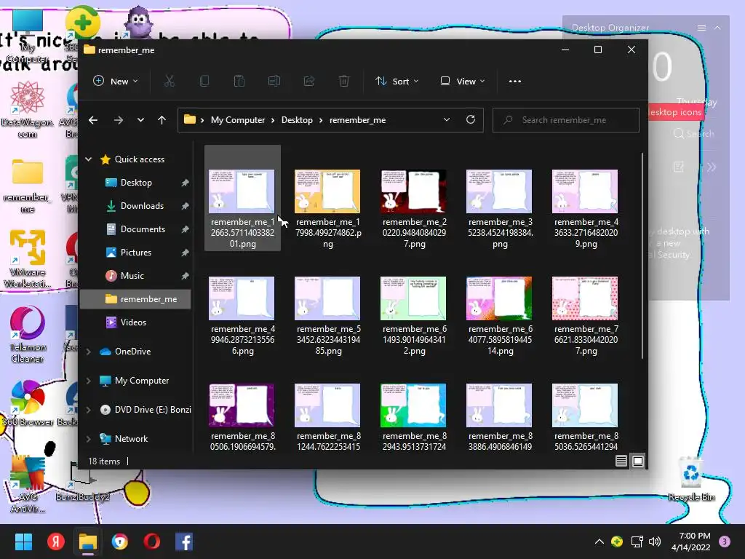The image size is (745, 559).
Task: Expand the DVD Drive (E:) node
Action: click(x=88, y=410)
